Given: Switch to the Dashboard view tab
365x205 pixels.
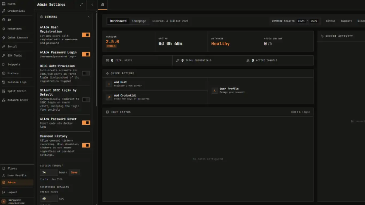Looking at the screenshot, I should click(x=118, y=21).
